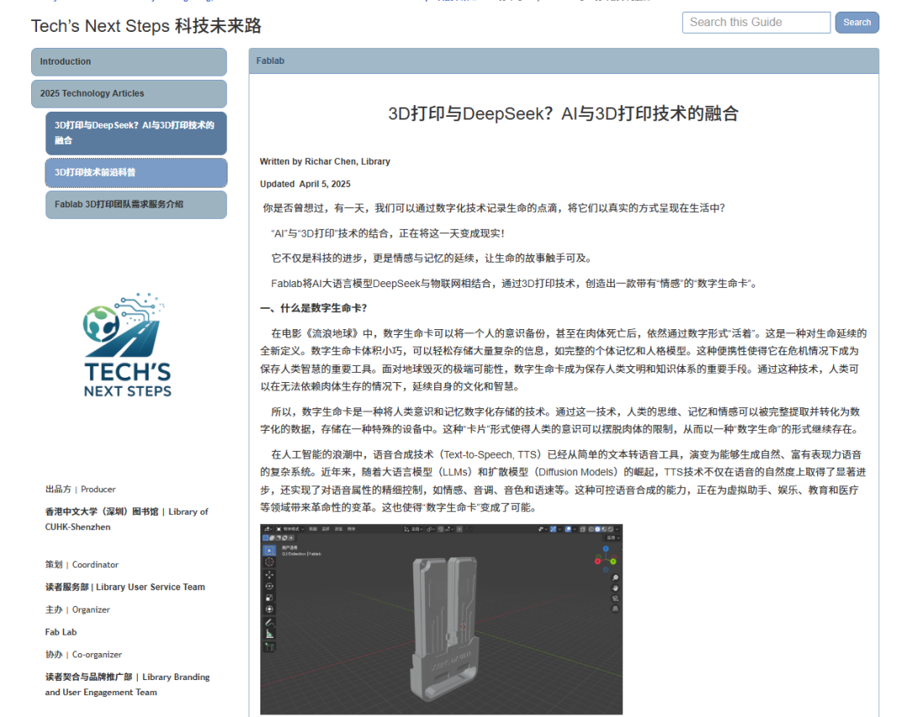Click the '一、什么是数字生命卡?' section heading
907x717 pixels.
313,308
